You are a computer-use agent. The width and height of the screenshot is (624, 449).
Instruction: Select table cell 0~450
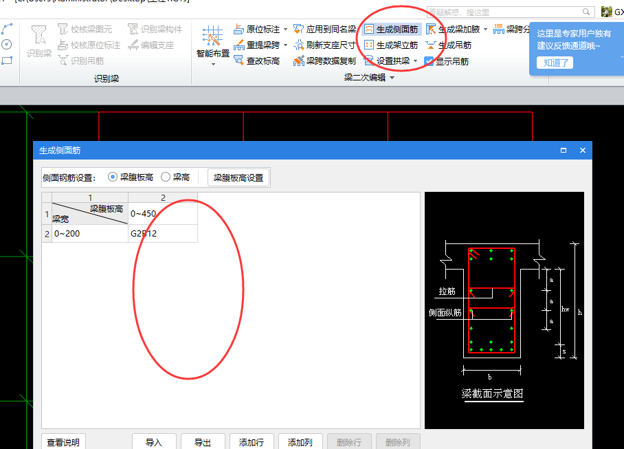pyautogui.click(x=163, y=213)
